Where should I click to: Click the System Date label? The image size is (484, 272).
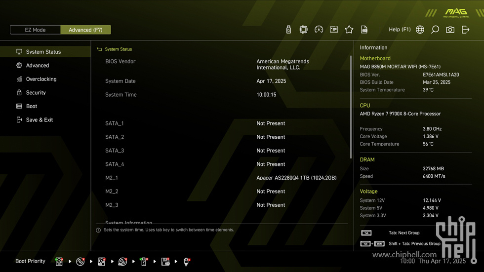[x=121, y=81]
